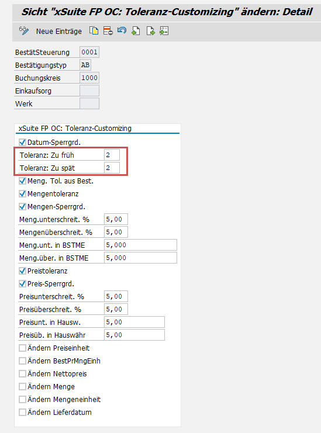321x433 pixels.
Task: Uncheck the Datum-Sperrgrd. checkbox
Action: pos(22,143)
